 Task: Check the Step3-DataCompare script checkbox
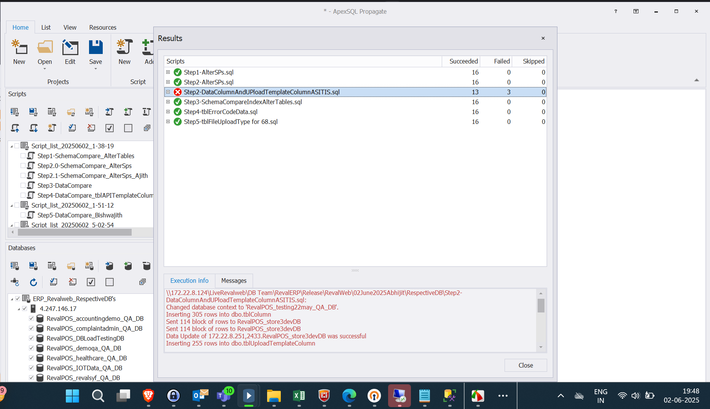tap(23, 185)
